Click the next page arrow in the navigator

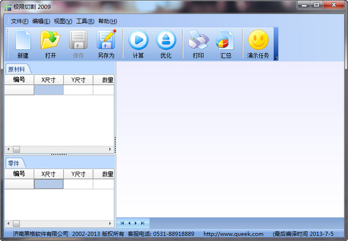[135, 223]
